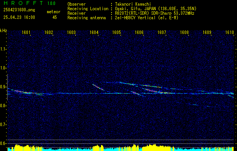Click the HROFFT title text

[24, 3]
